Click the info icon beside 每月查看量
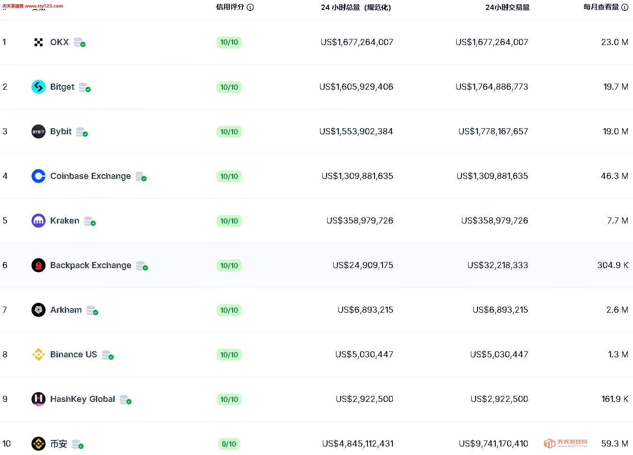 click(x=625, y=7)
